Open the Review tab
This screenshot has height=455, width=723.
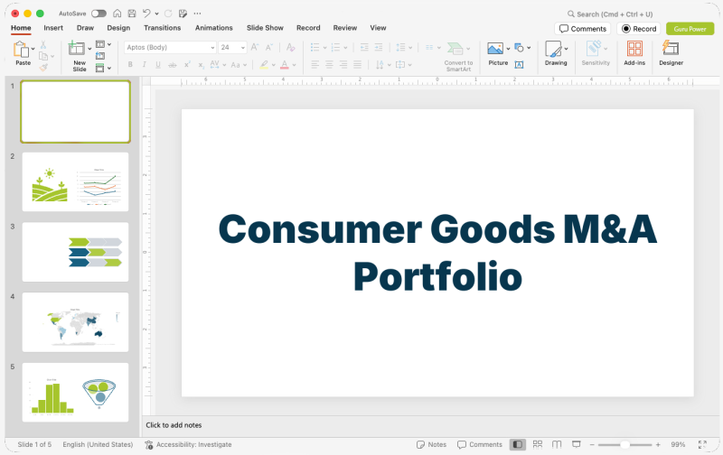coord(345,28)
